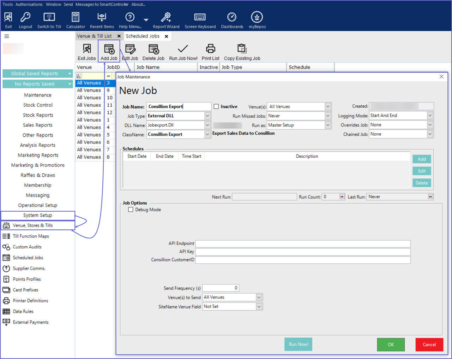
Task: Enable the Debug Mode checkbox
Action: (x=131, y=210)
